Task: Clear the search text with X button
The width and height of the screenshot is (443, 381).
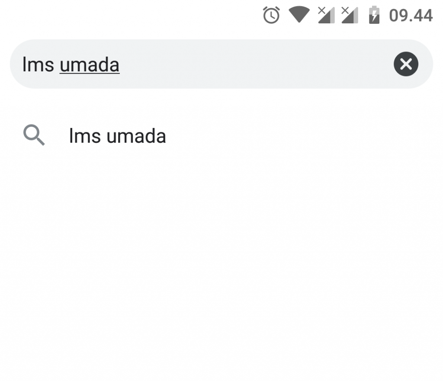Action: coord(406,64)
